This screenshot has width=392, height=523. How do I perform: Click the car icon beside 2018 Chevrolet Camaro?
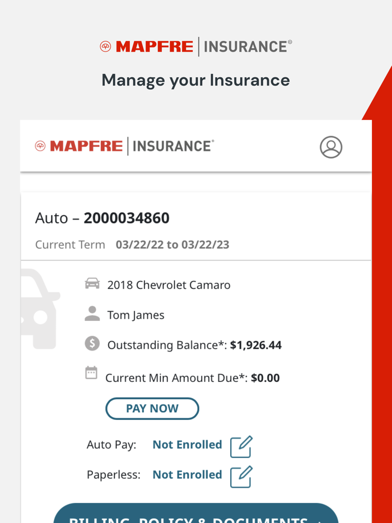coord(92,284)
